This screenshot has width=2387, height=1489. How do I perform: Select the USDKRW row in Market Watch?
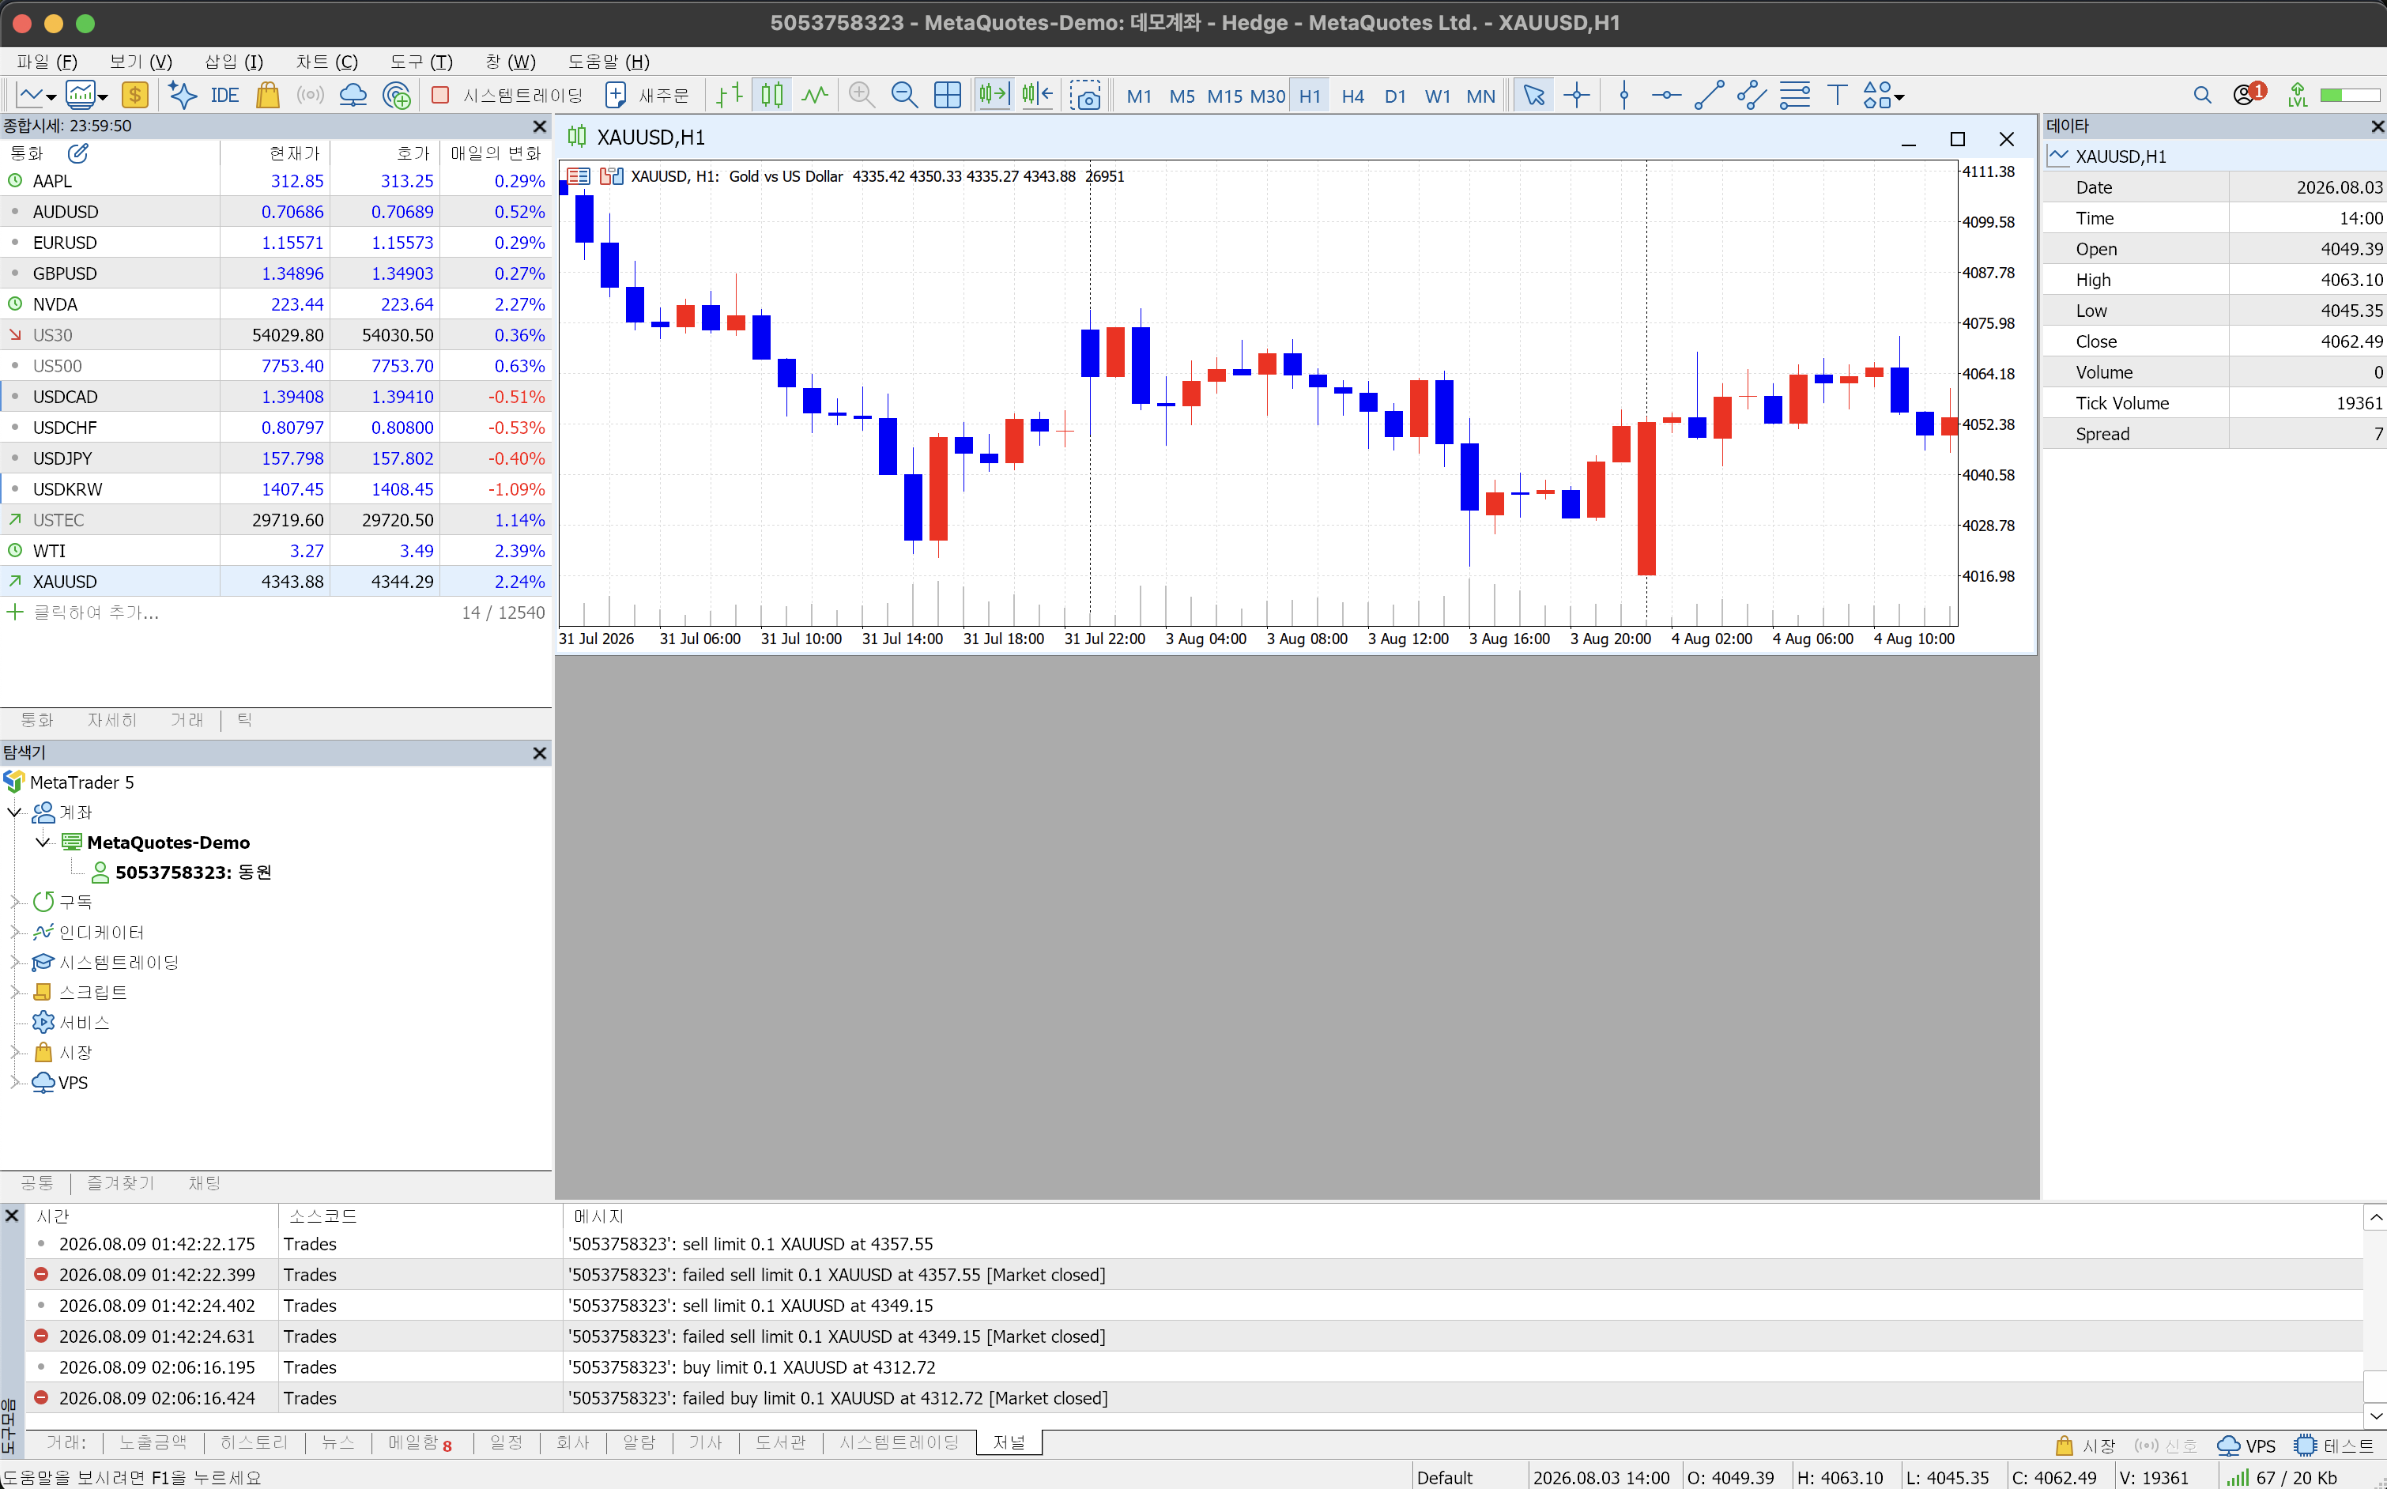point(276,488)
